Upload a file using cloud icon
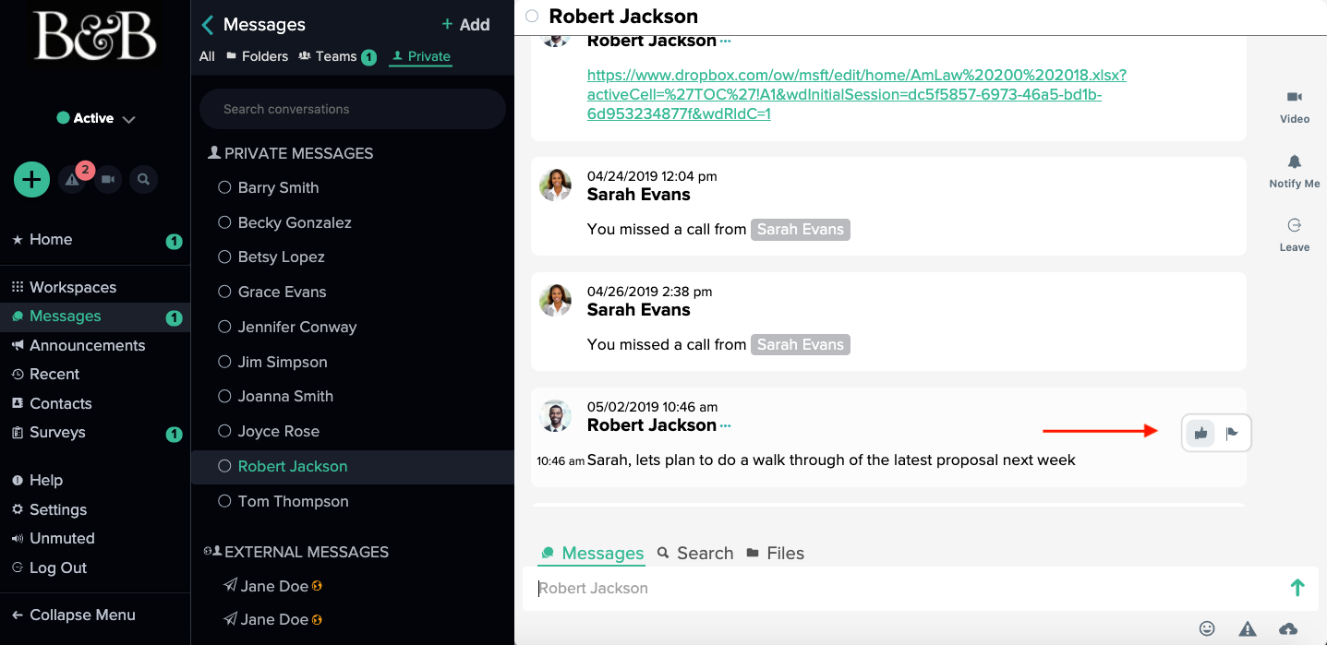This screenshot has width=1327, height=645. click(1288, 628)
